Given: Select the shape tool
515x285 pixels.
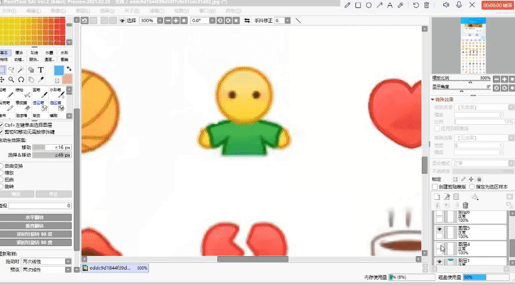Looking at the screenshot, I should 31,70.
